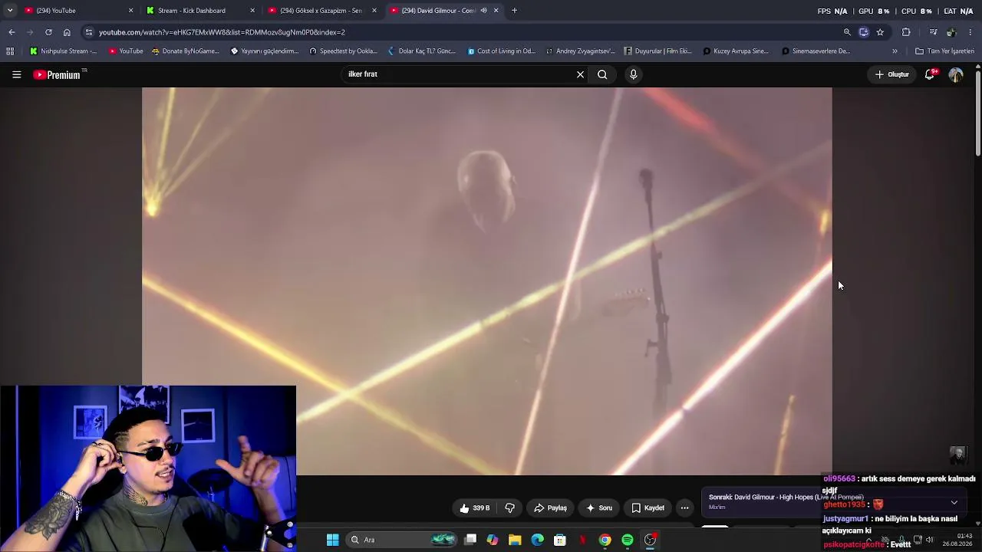The image size is (982, 552).
Task: Open the media control button in toolbar
Action: (x=933, y=32)
